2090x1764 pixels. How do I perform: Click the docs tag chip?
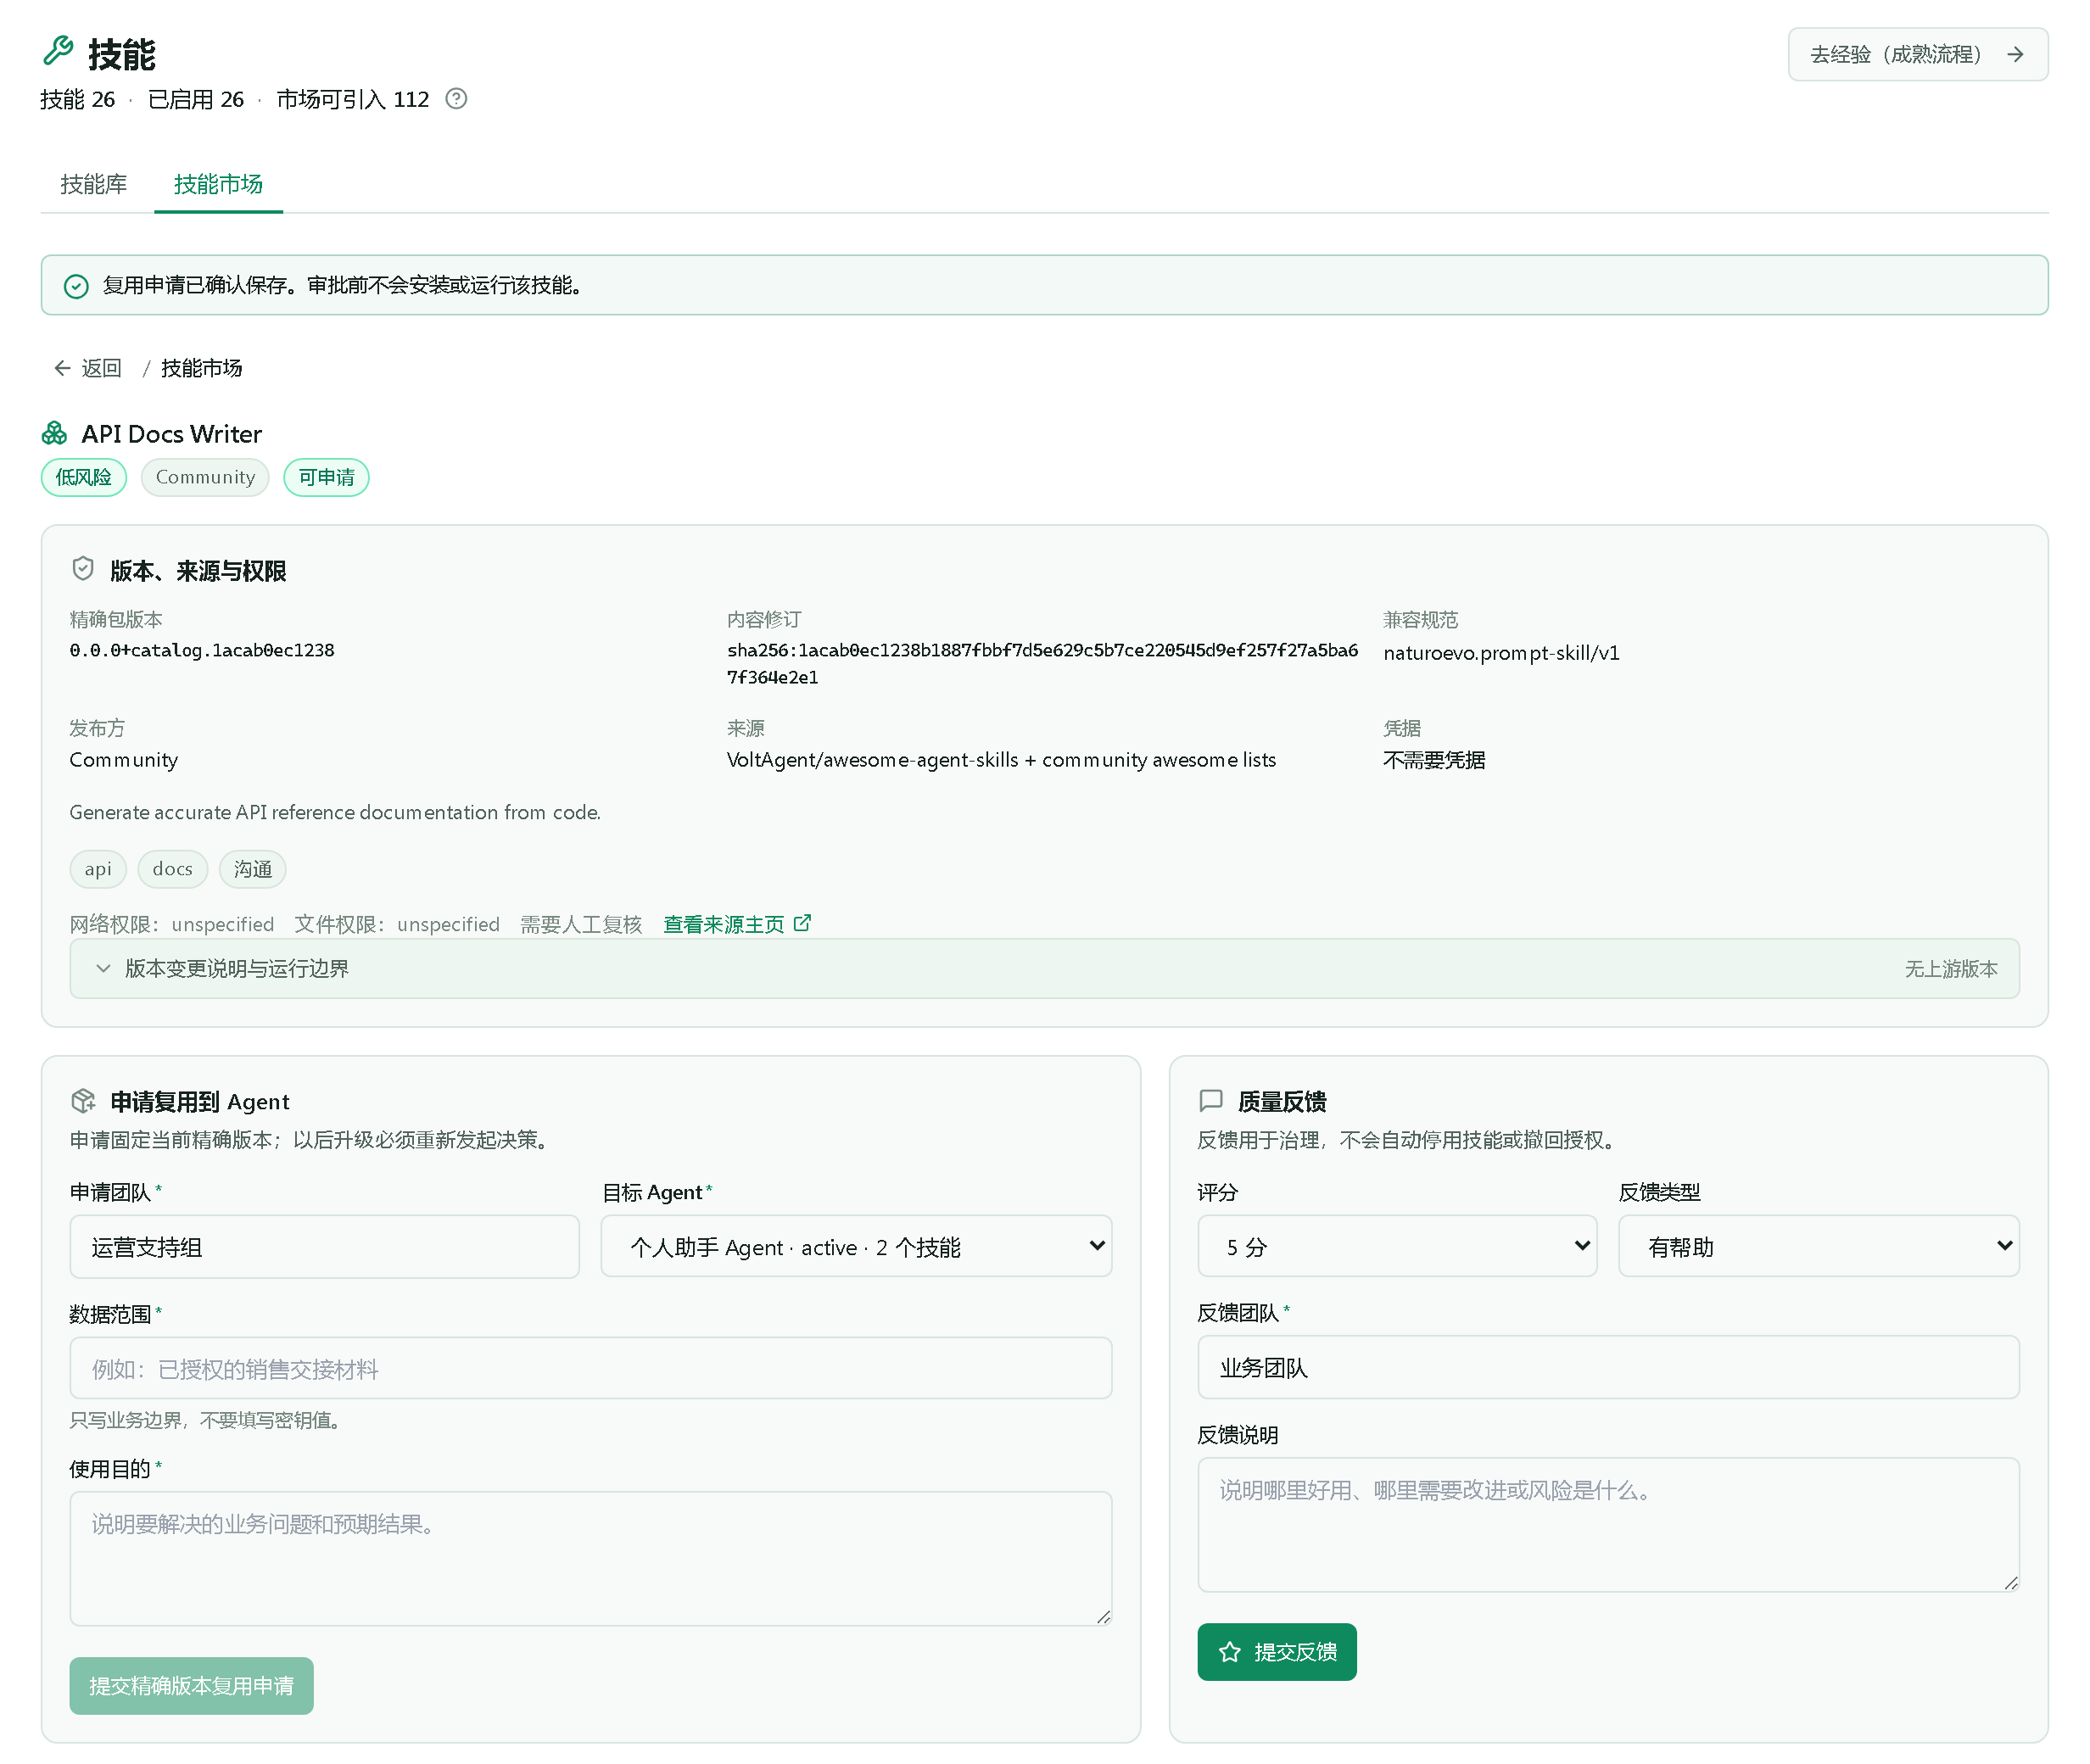click(172, 869)
